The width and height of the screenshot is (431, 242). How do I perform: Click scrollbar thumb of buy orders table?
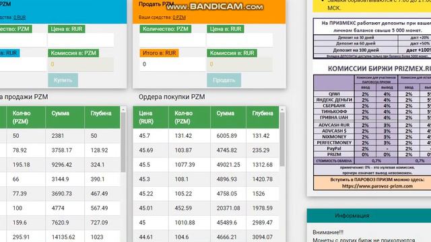point(282,139)
